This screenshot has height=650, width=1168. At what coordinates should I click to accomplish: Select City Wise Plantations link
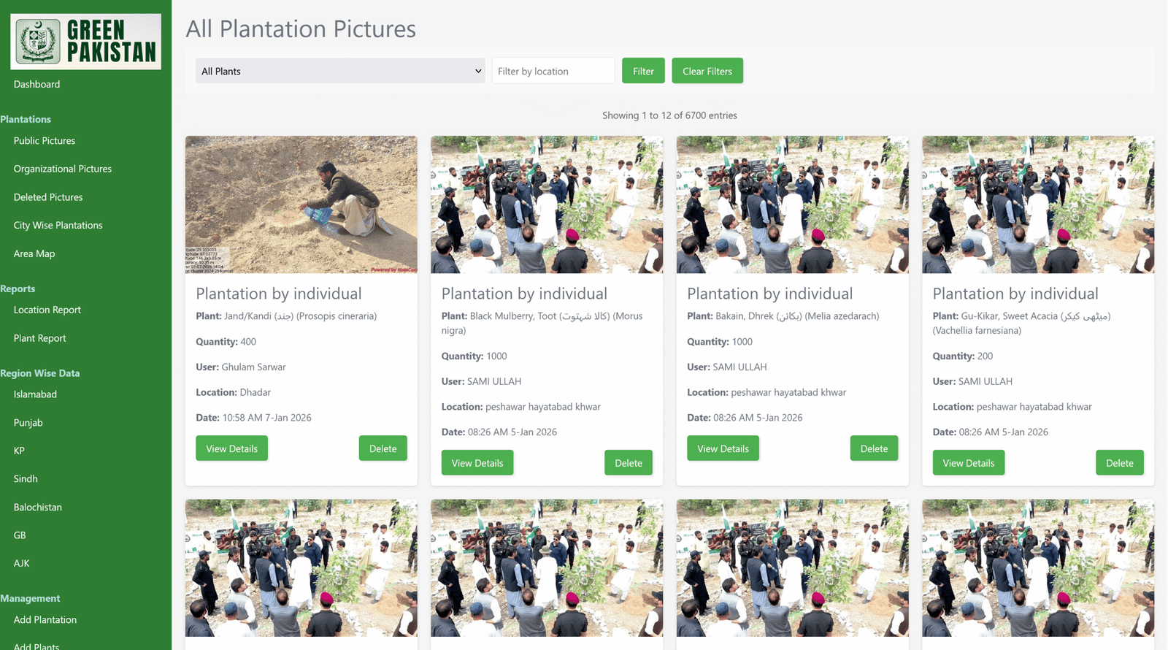pyautogui.click(x=58, y=225)
